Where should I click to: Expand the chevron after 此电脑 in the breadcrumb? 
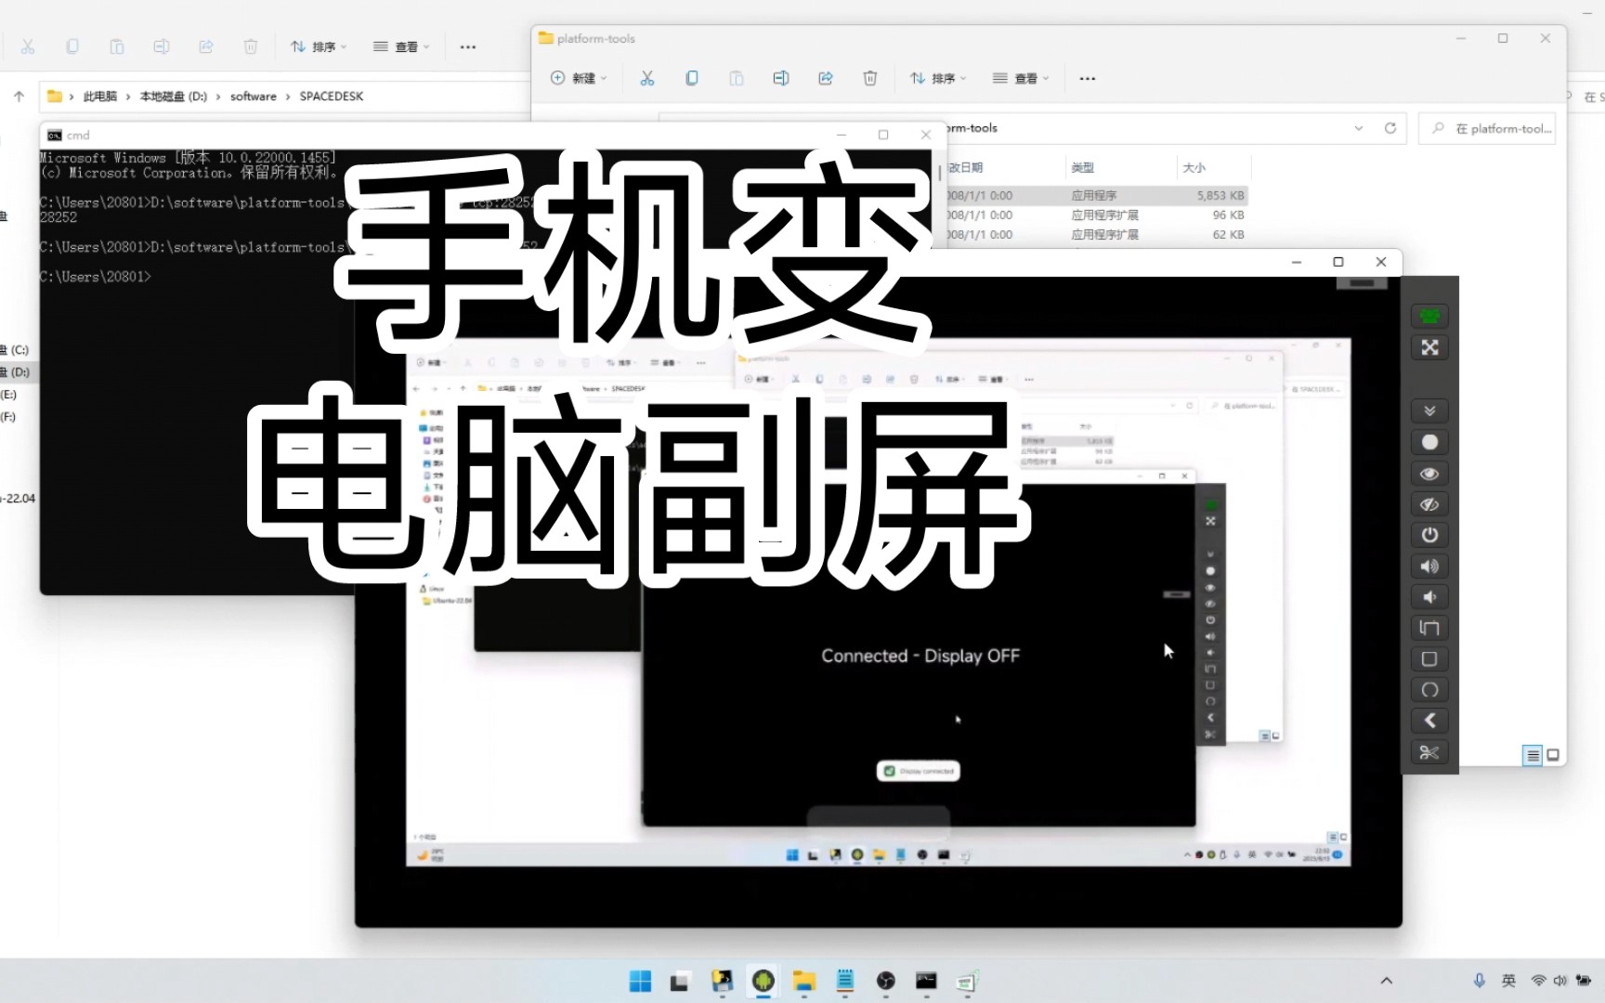[128, 96]
